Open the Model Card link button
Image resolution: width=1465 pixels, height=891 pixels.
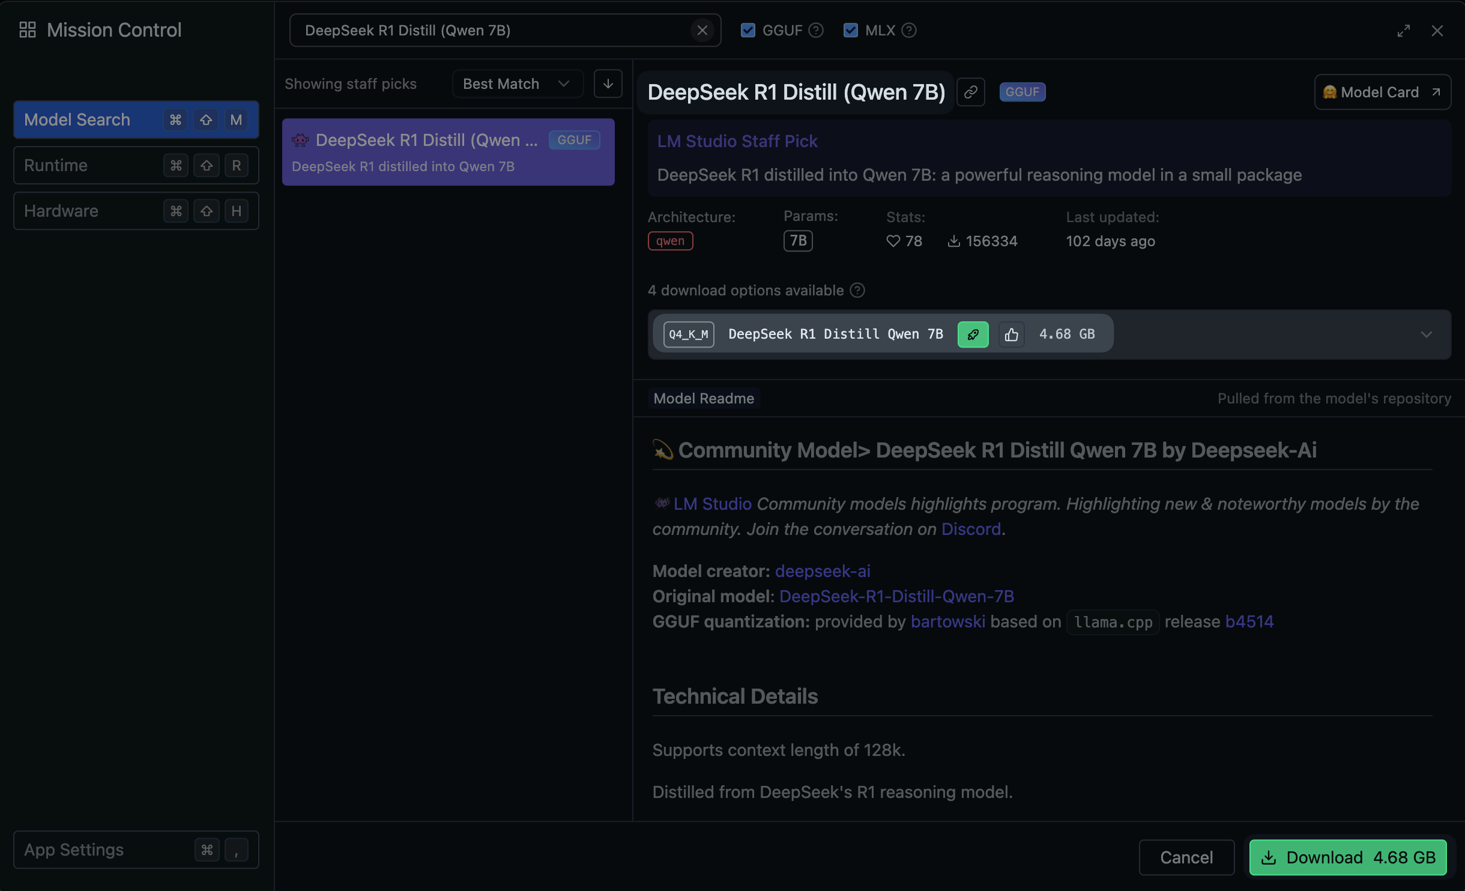coord(1382,92)
